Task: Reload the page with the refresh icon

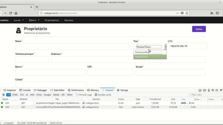Action: [x=10, y=13]
